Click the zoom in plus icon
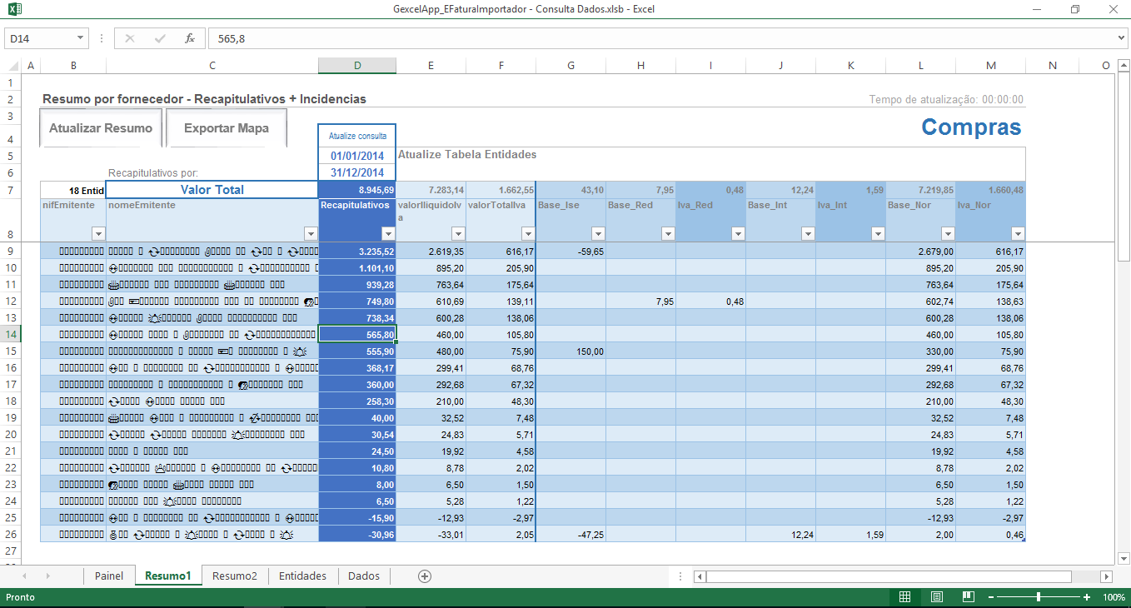Viewport: 1131px width, 608px height. tap(1087, 597)
